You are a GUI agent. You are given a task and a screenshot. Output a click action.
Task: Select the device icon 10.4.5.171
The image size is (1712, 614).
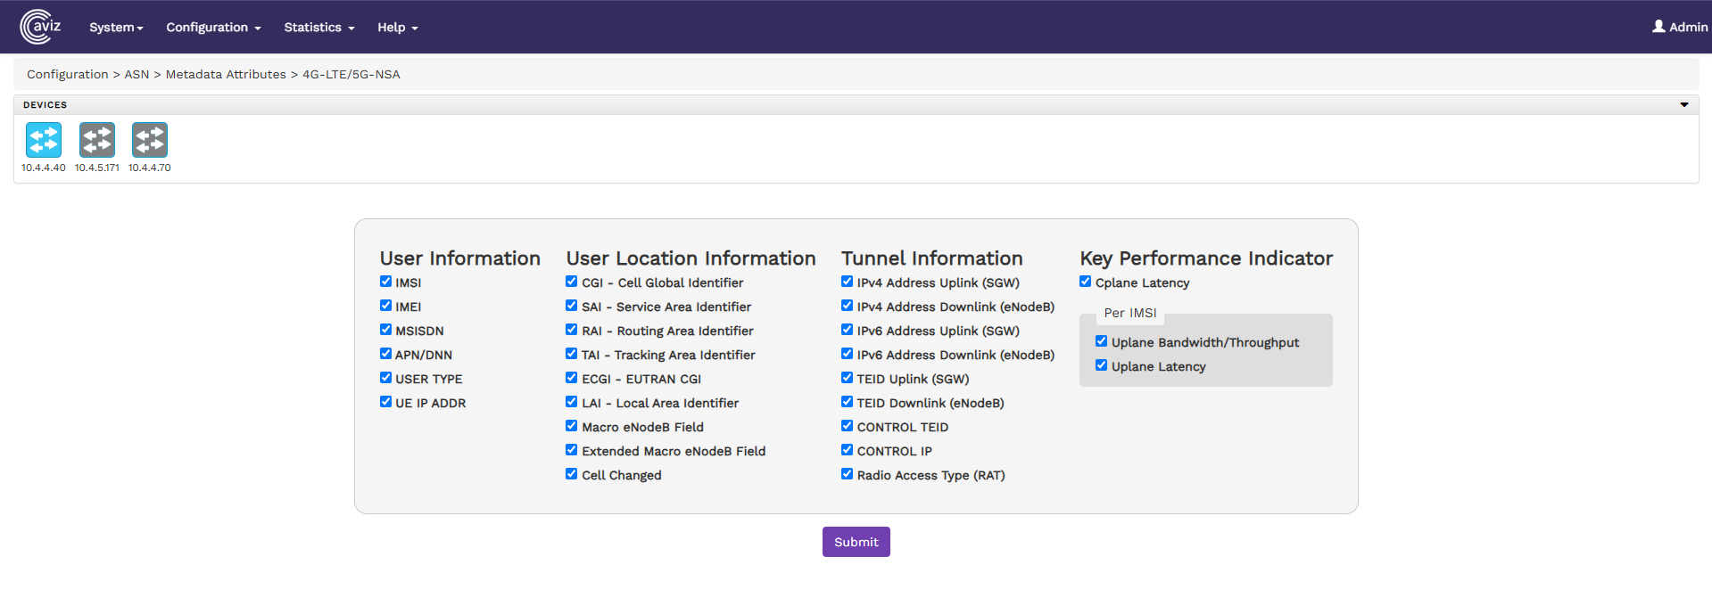pos(97,141)
